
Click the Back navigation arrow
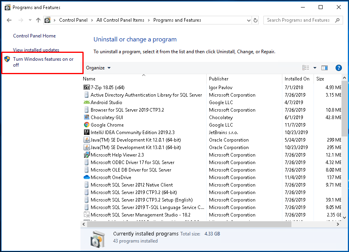click(x=9, y=20)
